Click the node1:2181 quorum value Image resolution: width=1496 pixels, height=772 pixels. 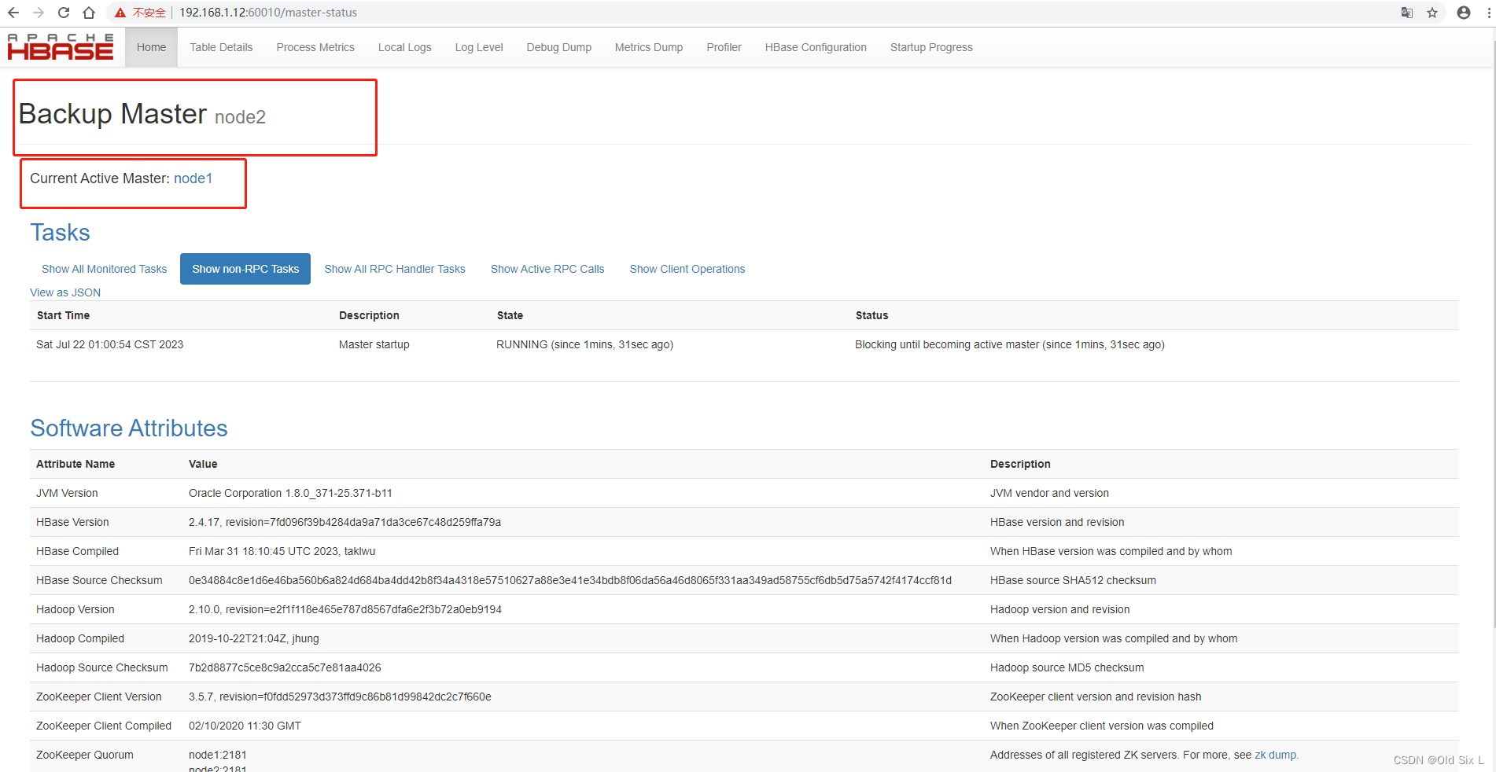pos(218,755)
